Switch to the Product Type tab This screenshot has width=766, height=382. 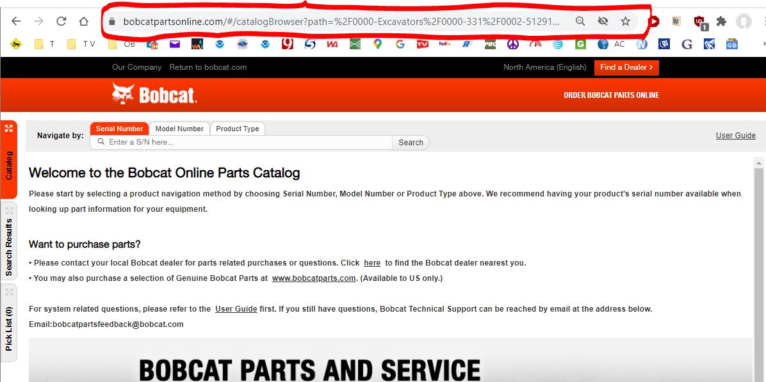coord(238,129)
